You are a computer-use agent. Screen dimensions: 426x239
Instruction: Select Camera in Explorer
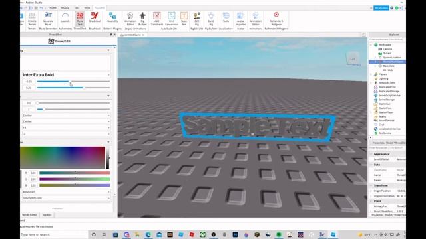click(387, 49)
